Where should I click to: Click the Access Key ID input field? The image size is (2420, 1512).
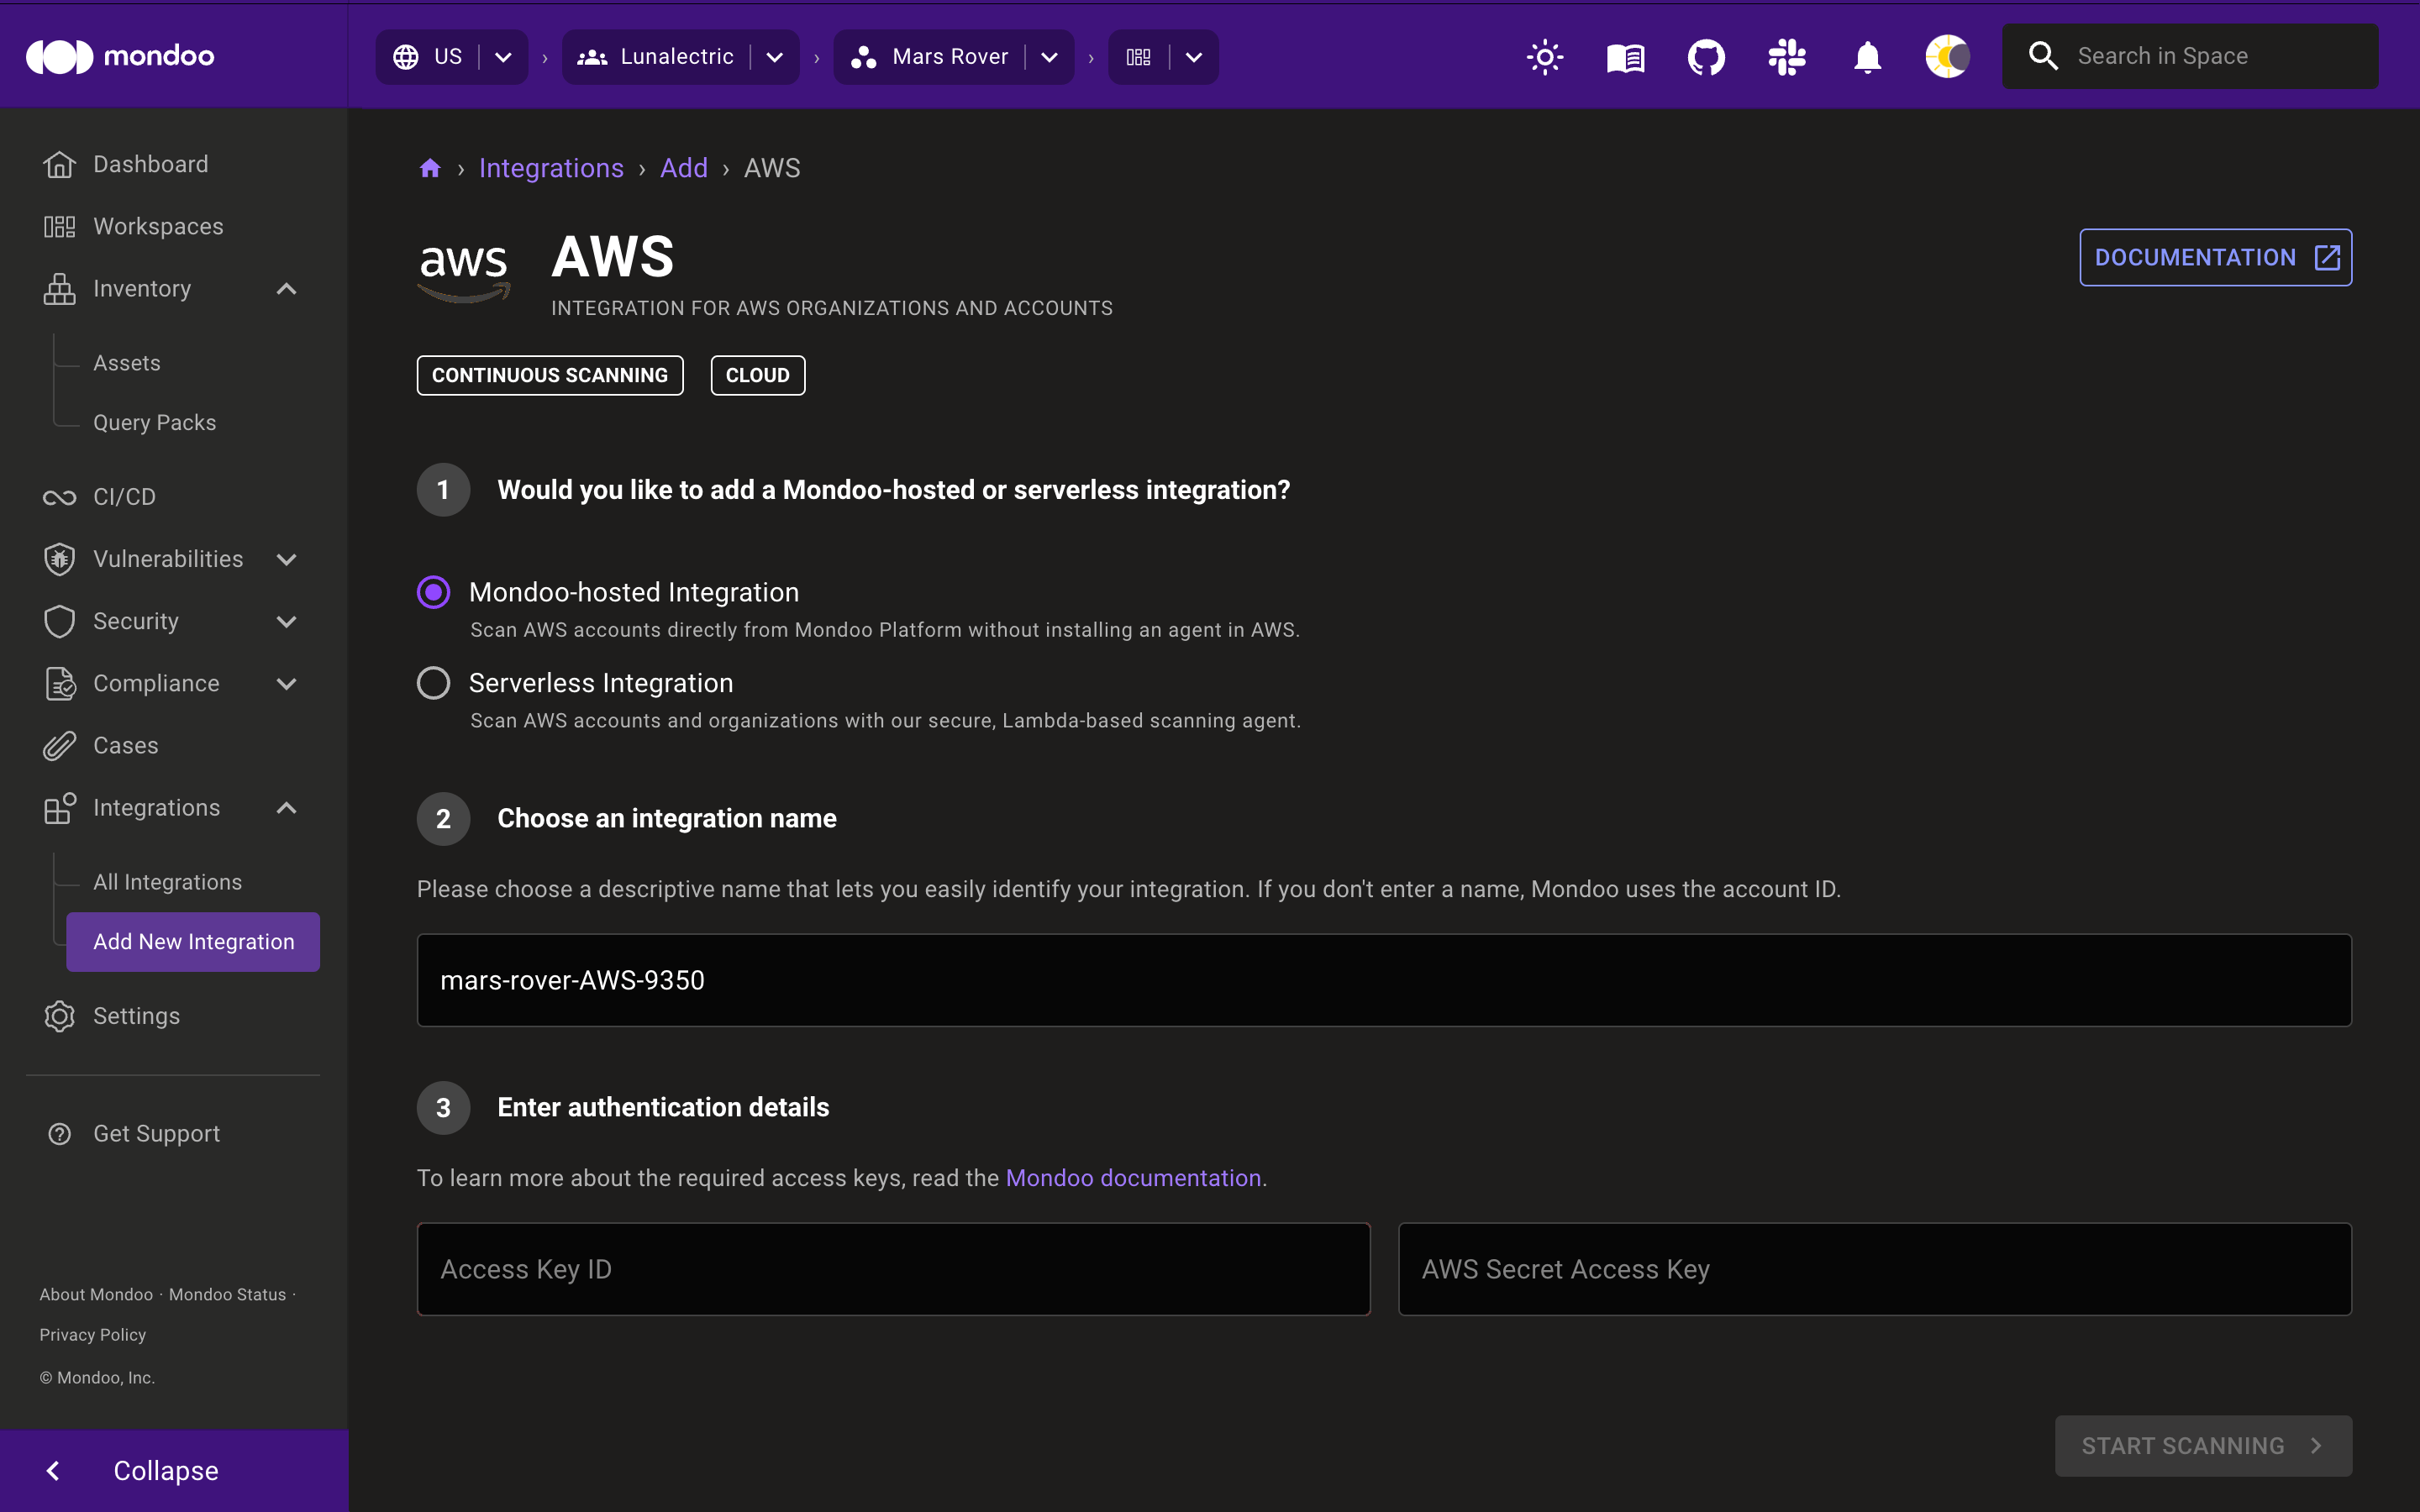(x=894, y=1268)
